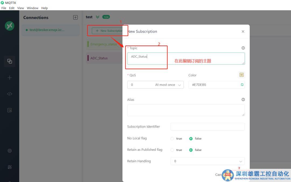The height and width of the screenshot is (182, 291).
Task: Add a new connection with plus box icon
Action: (x=75, y=18)
